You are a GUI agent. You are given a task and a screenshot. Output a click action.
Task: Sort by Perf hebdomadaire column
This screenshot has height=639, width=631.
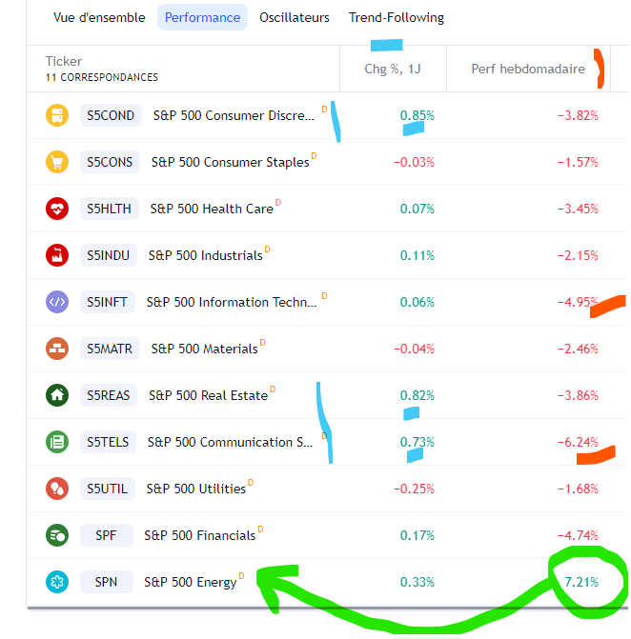[528, 69]
